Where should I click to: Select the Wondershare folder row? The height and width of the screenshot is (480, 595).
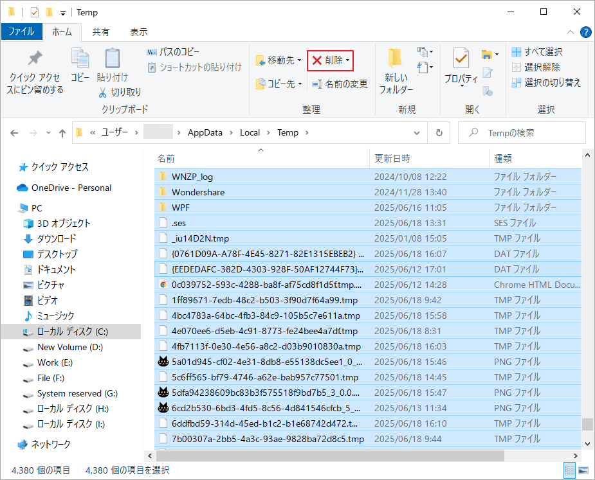pos(368,192)
